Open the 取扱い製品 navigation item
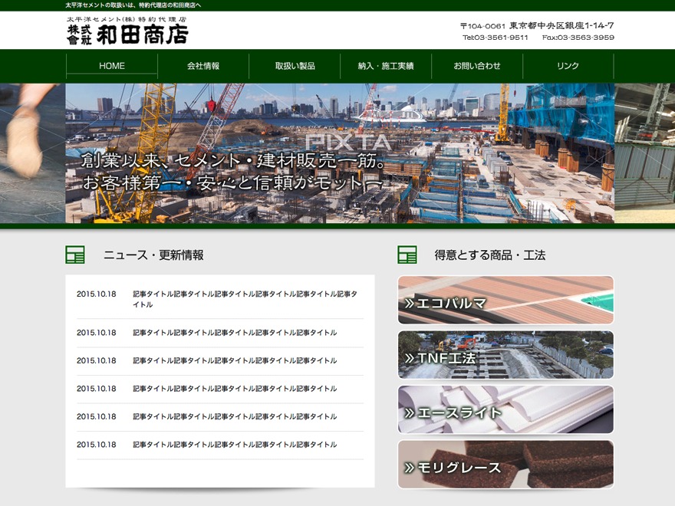Screen dimensions: 675x506 [x=295, y=66]
